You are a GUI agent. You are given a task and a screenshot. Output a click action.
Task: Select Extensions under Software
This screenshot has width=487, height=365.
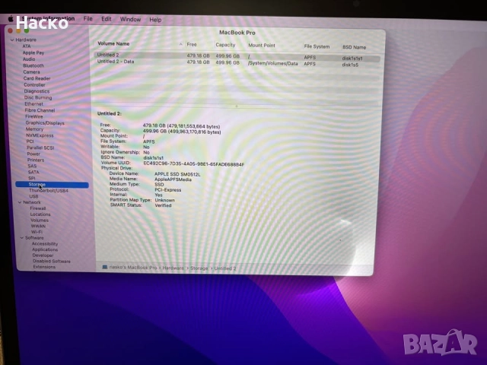tap(44, 267)
